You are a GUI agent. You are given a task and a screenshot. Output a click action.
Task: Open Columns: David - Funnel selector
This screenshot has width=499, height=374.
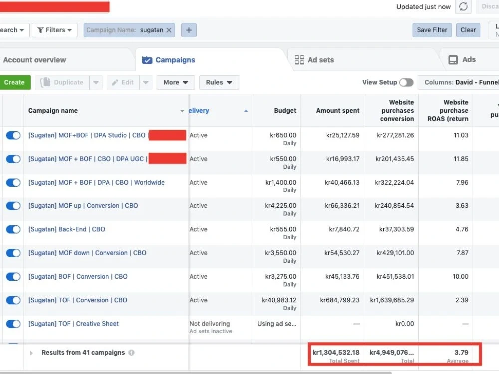click(x=458, y=82)
